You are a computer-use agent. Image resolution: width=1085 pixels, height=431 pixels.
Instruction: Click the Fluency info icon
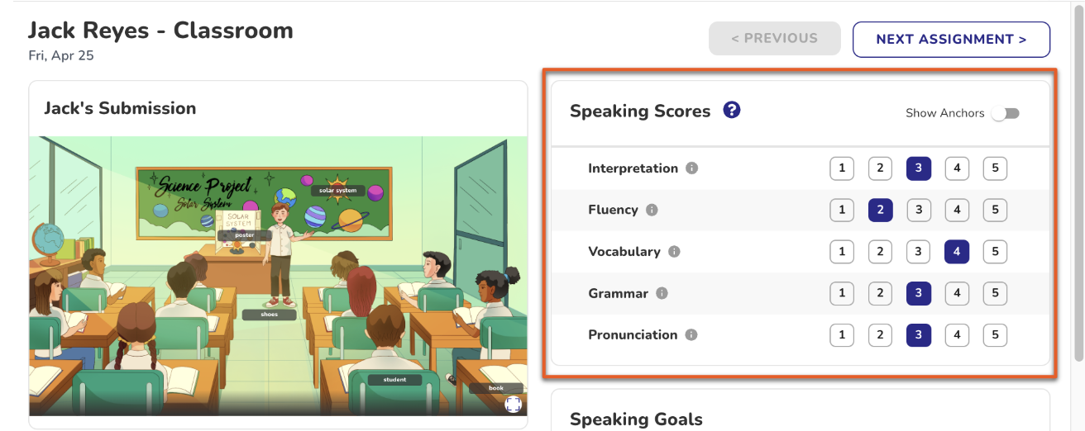point(652,210)
